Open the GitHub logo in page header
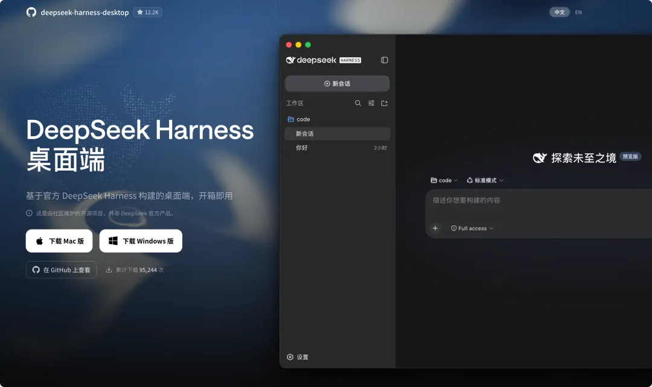The height and width of the screenshot is (387, 652). (31, 12)
